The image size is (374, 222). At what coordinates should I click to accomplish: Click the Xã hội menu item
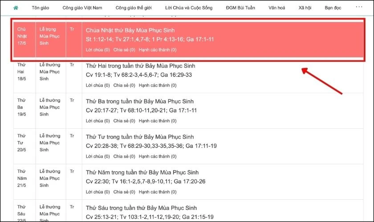tap(305, 8)
